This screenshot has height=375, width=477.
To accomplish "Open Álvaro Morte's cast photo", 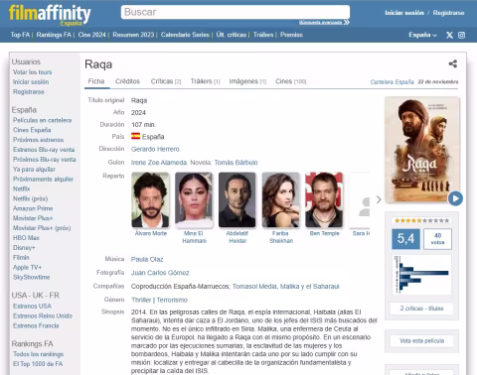I will 150,199.
